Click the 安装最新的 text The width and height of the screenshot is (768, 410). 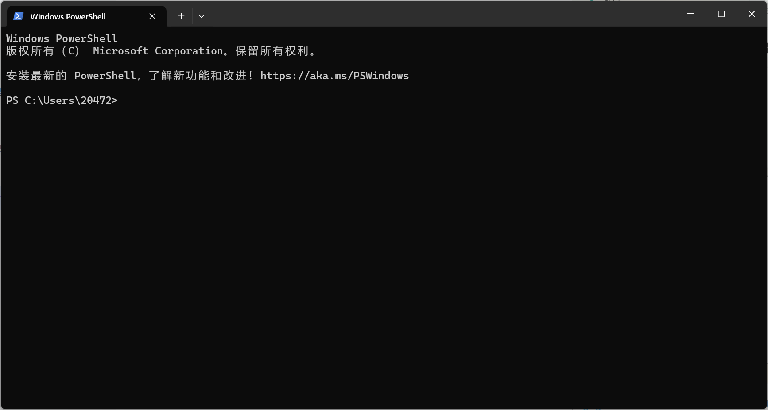pyautogui.click(x=36, y=76)
